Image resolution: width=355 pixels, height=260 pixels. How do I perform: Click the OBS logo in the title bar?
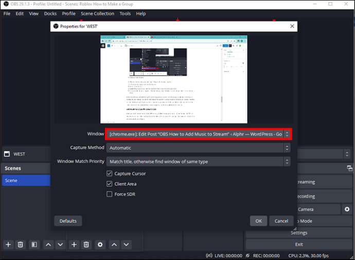(6, 4)
